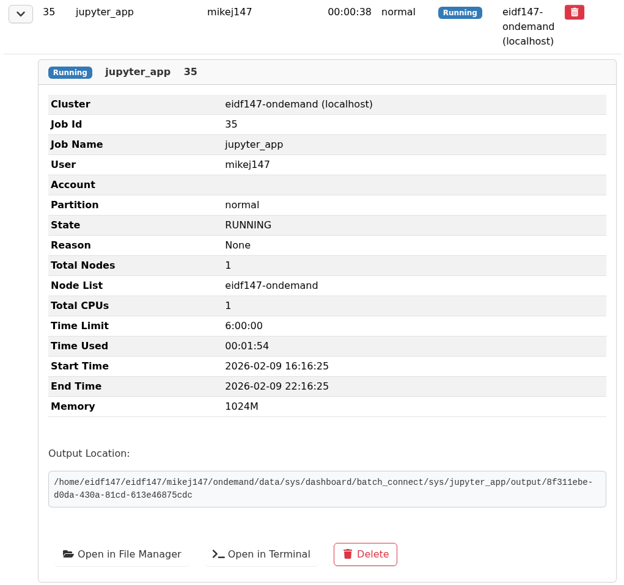Click the Job Name value 'jupyter_app'
Image resolution: width=624 pixels, height=585 pixels.
point(254,145)
